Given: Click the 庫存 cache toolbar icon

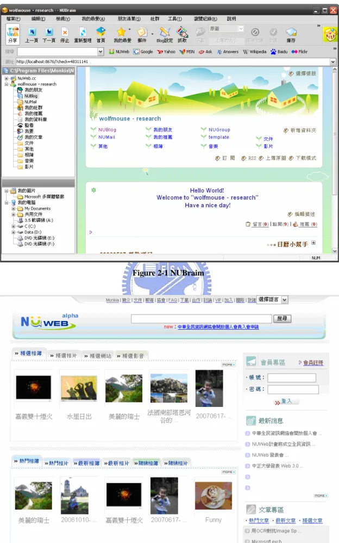Looking at the screenshot, I should [x=291, y=32].
